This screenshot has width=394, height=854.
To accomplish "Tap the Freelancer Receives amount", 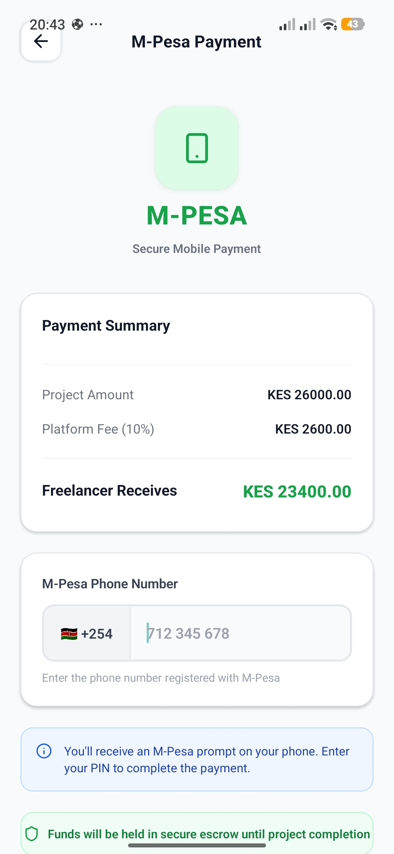I will click(297, 491).
